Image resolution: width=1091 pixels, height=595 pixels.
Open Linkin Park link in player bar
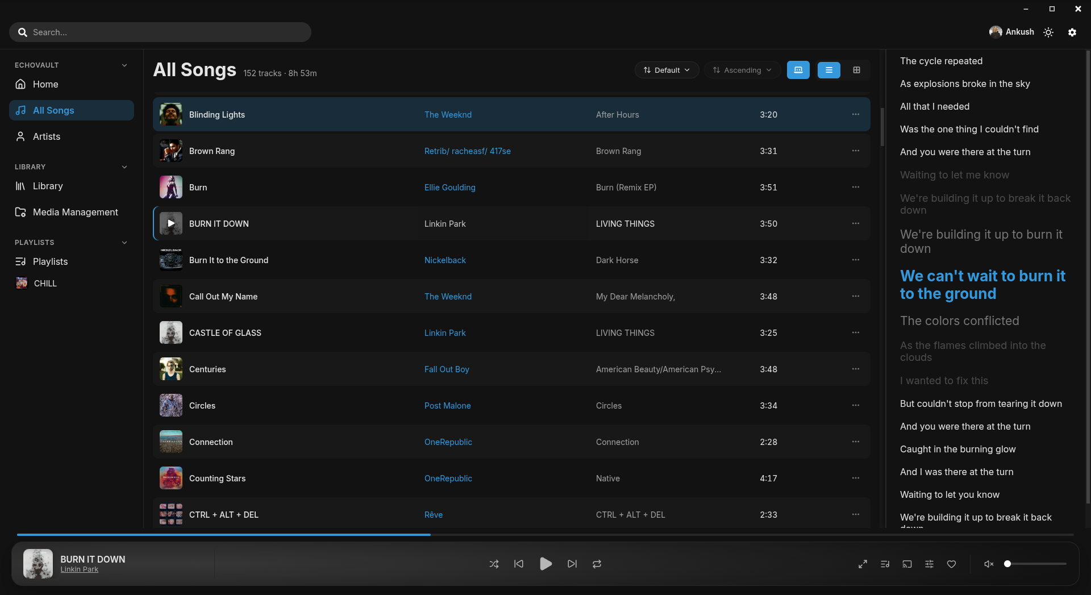[x=80, y=569]
